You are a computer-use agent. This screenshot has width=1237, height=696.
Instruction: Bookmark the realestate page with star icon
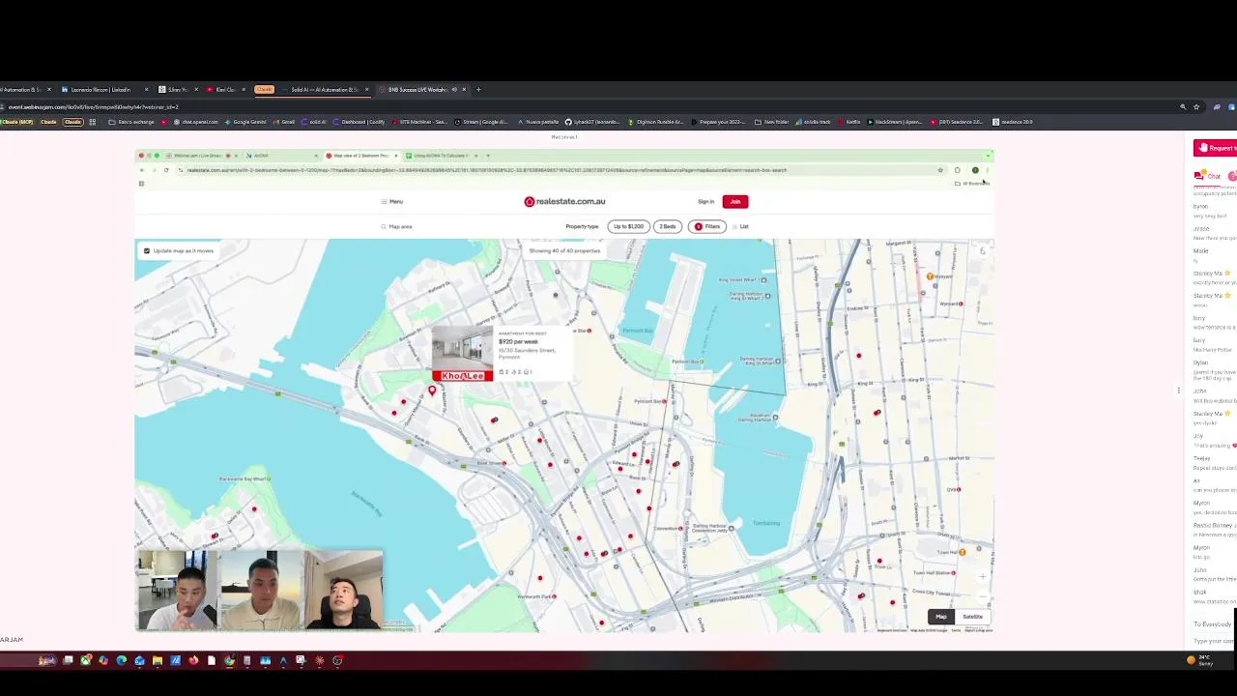click(x=939, y=170)
